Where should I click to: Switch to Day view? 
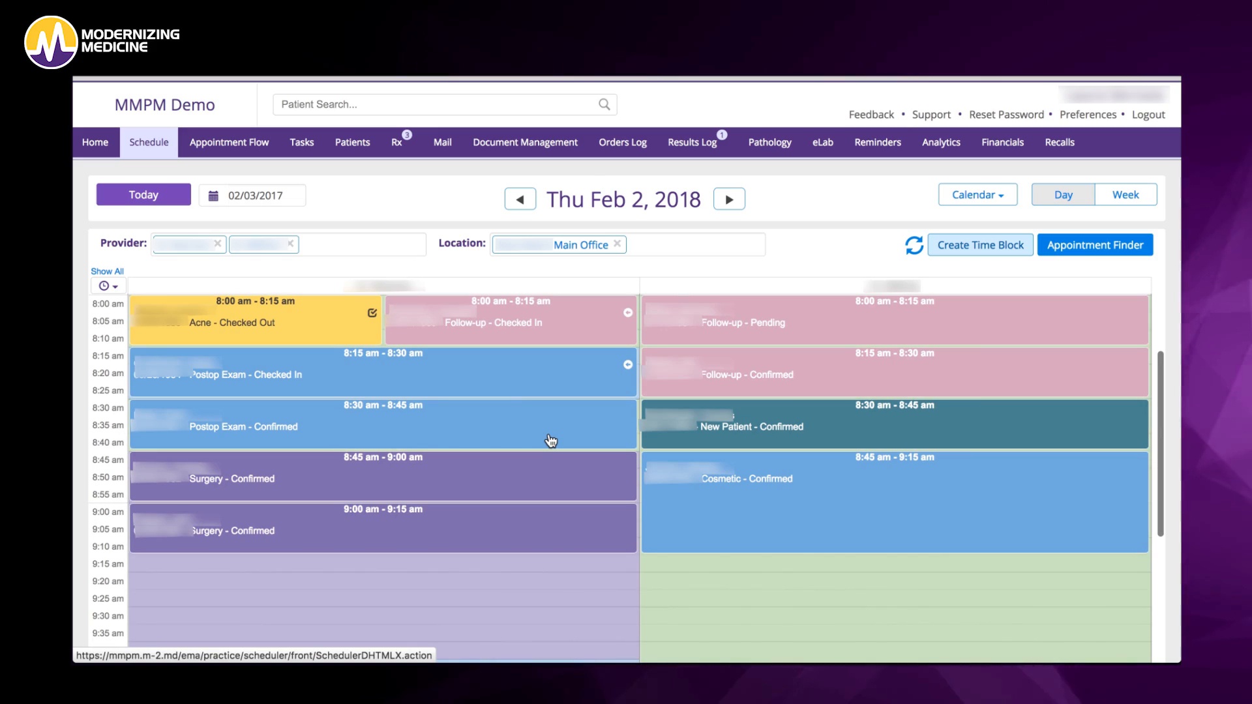1063,195
